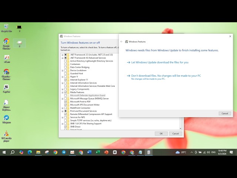
Task: Open the weather 28°C widget
Action: [181, 152]
